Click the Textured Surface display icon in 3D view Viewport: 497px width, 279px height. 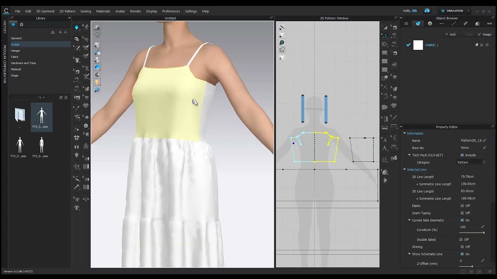pyautogui.click(x=97, y=67)
